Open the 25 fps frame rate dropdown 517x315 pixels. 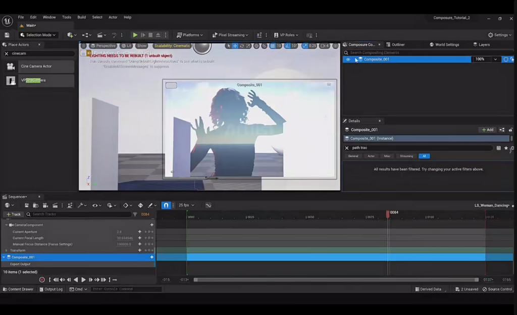click(186, 205)
